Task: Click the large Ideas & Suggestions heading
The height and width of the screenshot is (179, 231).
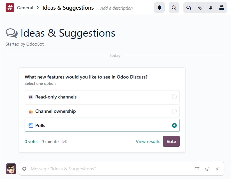Action: pos(68,33)
